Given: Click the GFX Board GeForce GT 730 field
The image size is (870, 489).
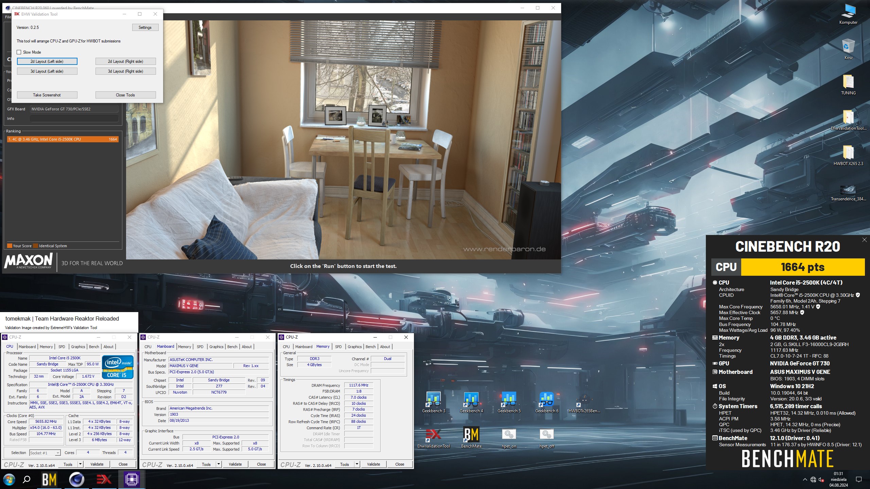Looking at the screenshot, I should point(74,109).
